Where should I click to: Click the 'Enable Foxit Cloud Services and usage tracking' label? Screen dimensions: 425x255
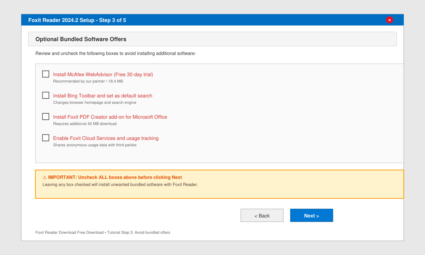(x=106, y=138)
